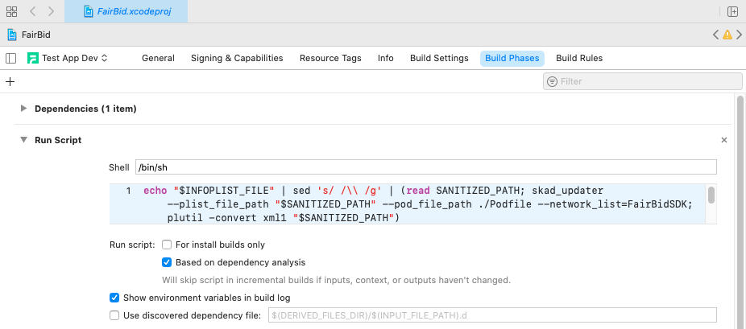This screenshot has height=329, width=746.
Task: Click the main build phases vertical scrollbar
Action: point(740,212)
